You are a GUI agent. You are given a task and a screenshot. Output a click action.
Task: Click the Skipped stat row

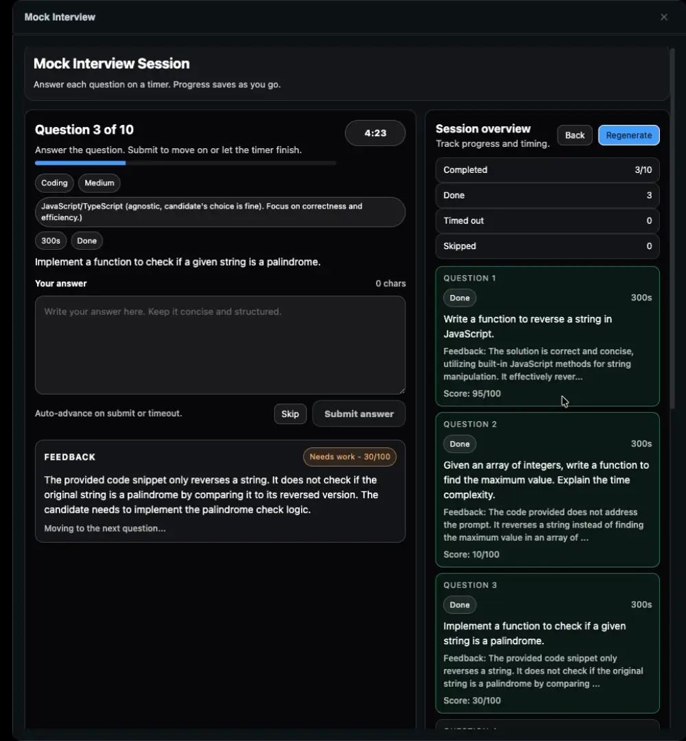pos(547,246)
